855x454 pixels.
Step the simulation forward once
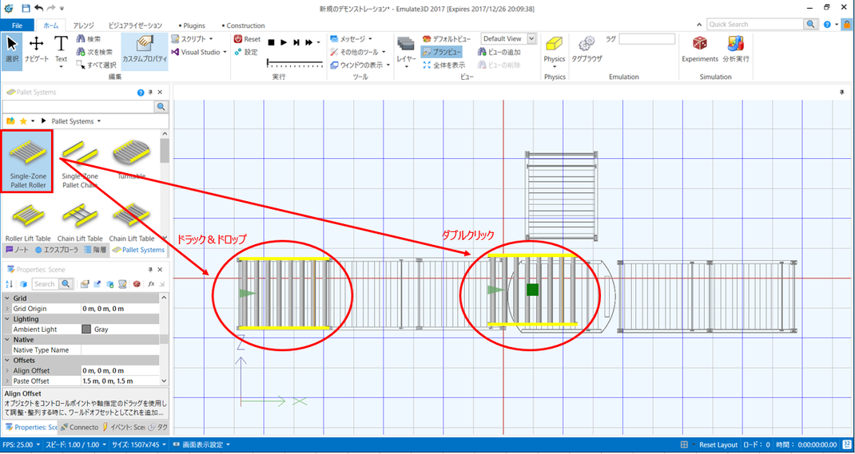tap(296, 42)
